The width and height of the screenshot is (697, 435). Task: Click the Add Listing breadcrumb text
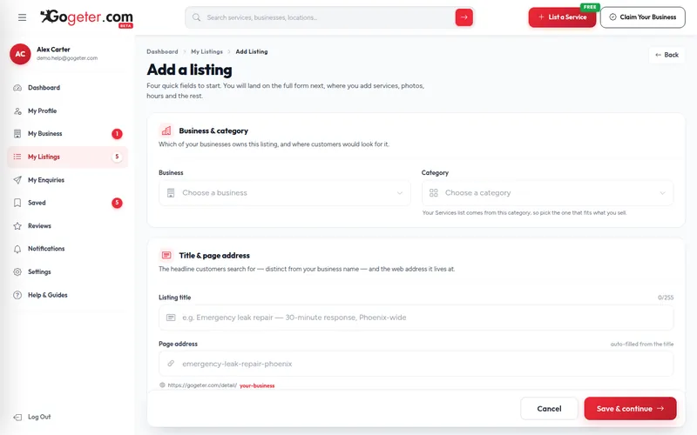(252, 52)
